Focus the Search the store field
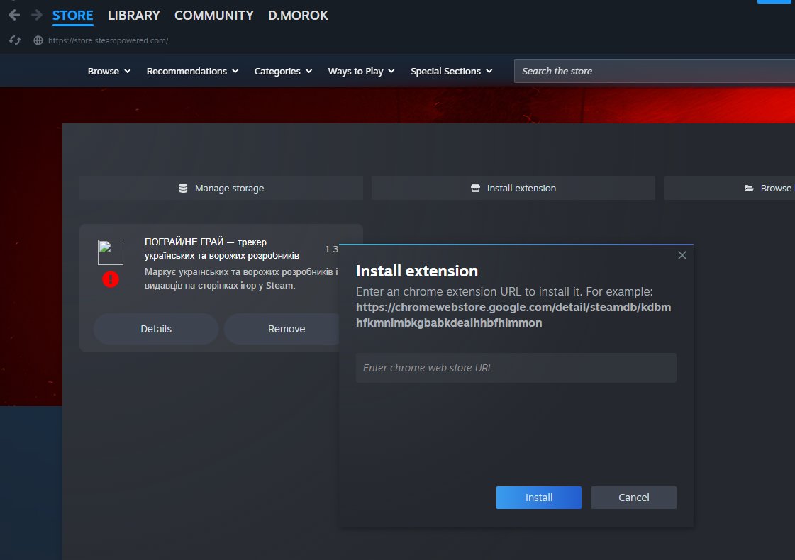The width and height of the screenshot is (795, 560). click(655, 71)
